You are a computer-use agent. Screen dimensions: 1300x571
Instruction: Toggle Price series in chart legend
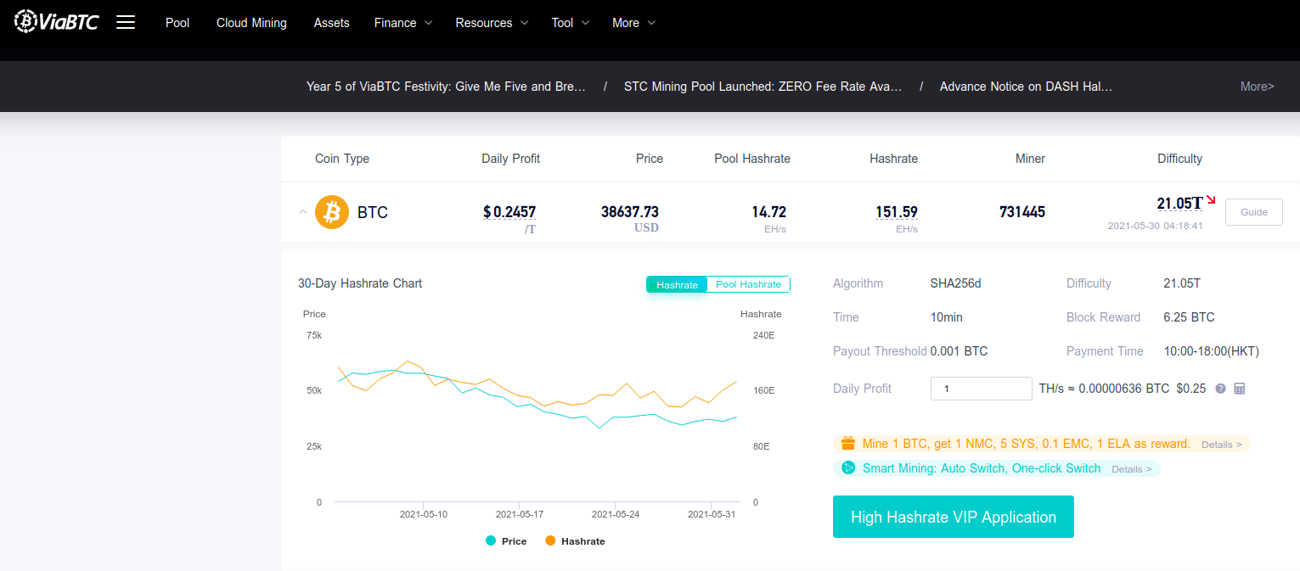point(507,541)
